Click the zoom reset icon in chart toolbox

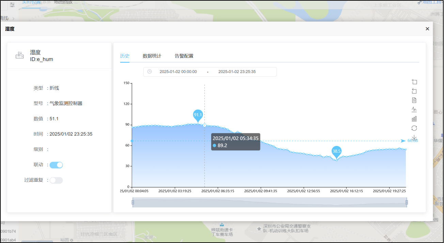pos(414,91)
